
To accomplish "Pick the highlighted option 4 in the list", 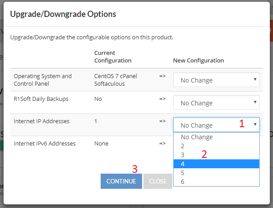I will click(216, 164).
